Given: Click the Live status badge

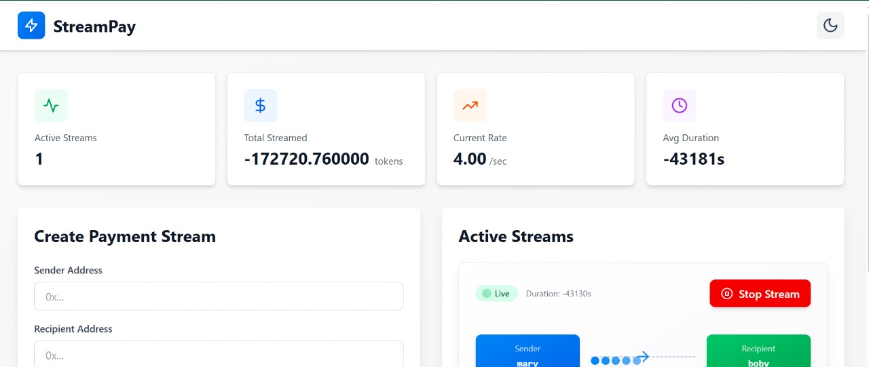Looking at the screenshot, I should point(497,294).
